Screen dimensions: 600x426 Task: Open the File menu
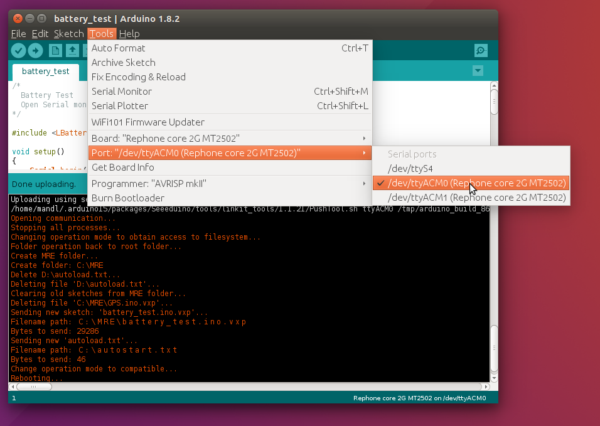[18, 34]
